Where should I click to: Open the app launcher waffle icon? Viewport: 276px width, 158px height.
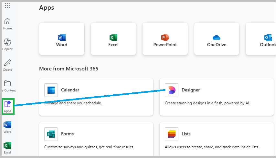pyautogui.click(x=7, y=6)
